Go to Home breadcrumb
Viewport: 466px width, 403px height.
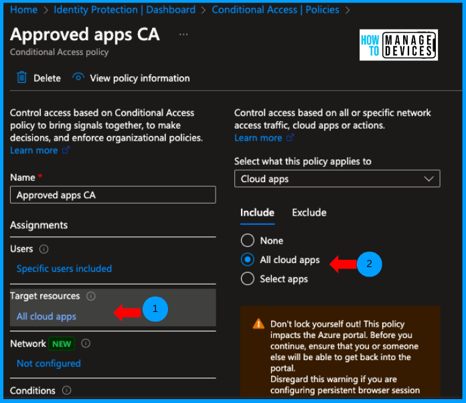coord(24,10)
